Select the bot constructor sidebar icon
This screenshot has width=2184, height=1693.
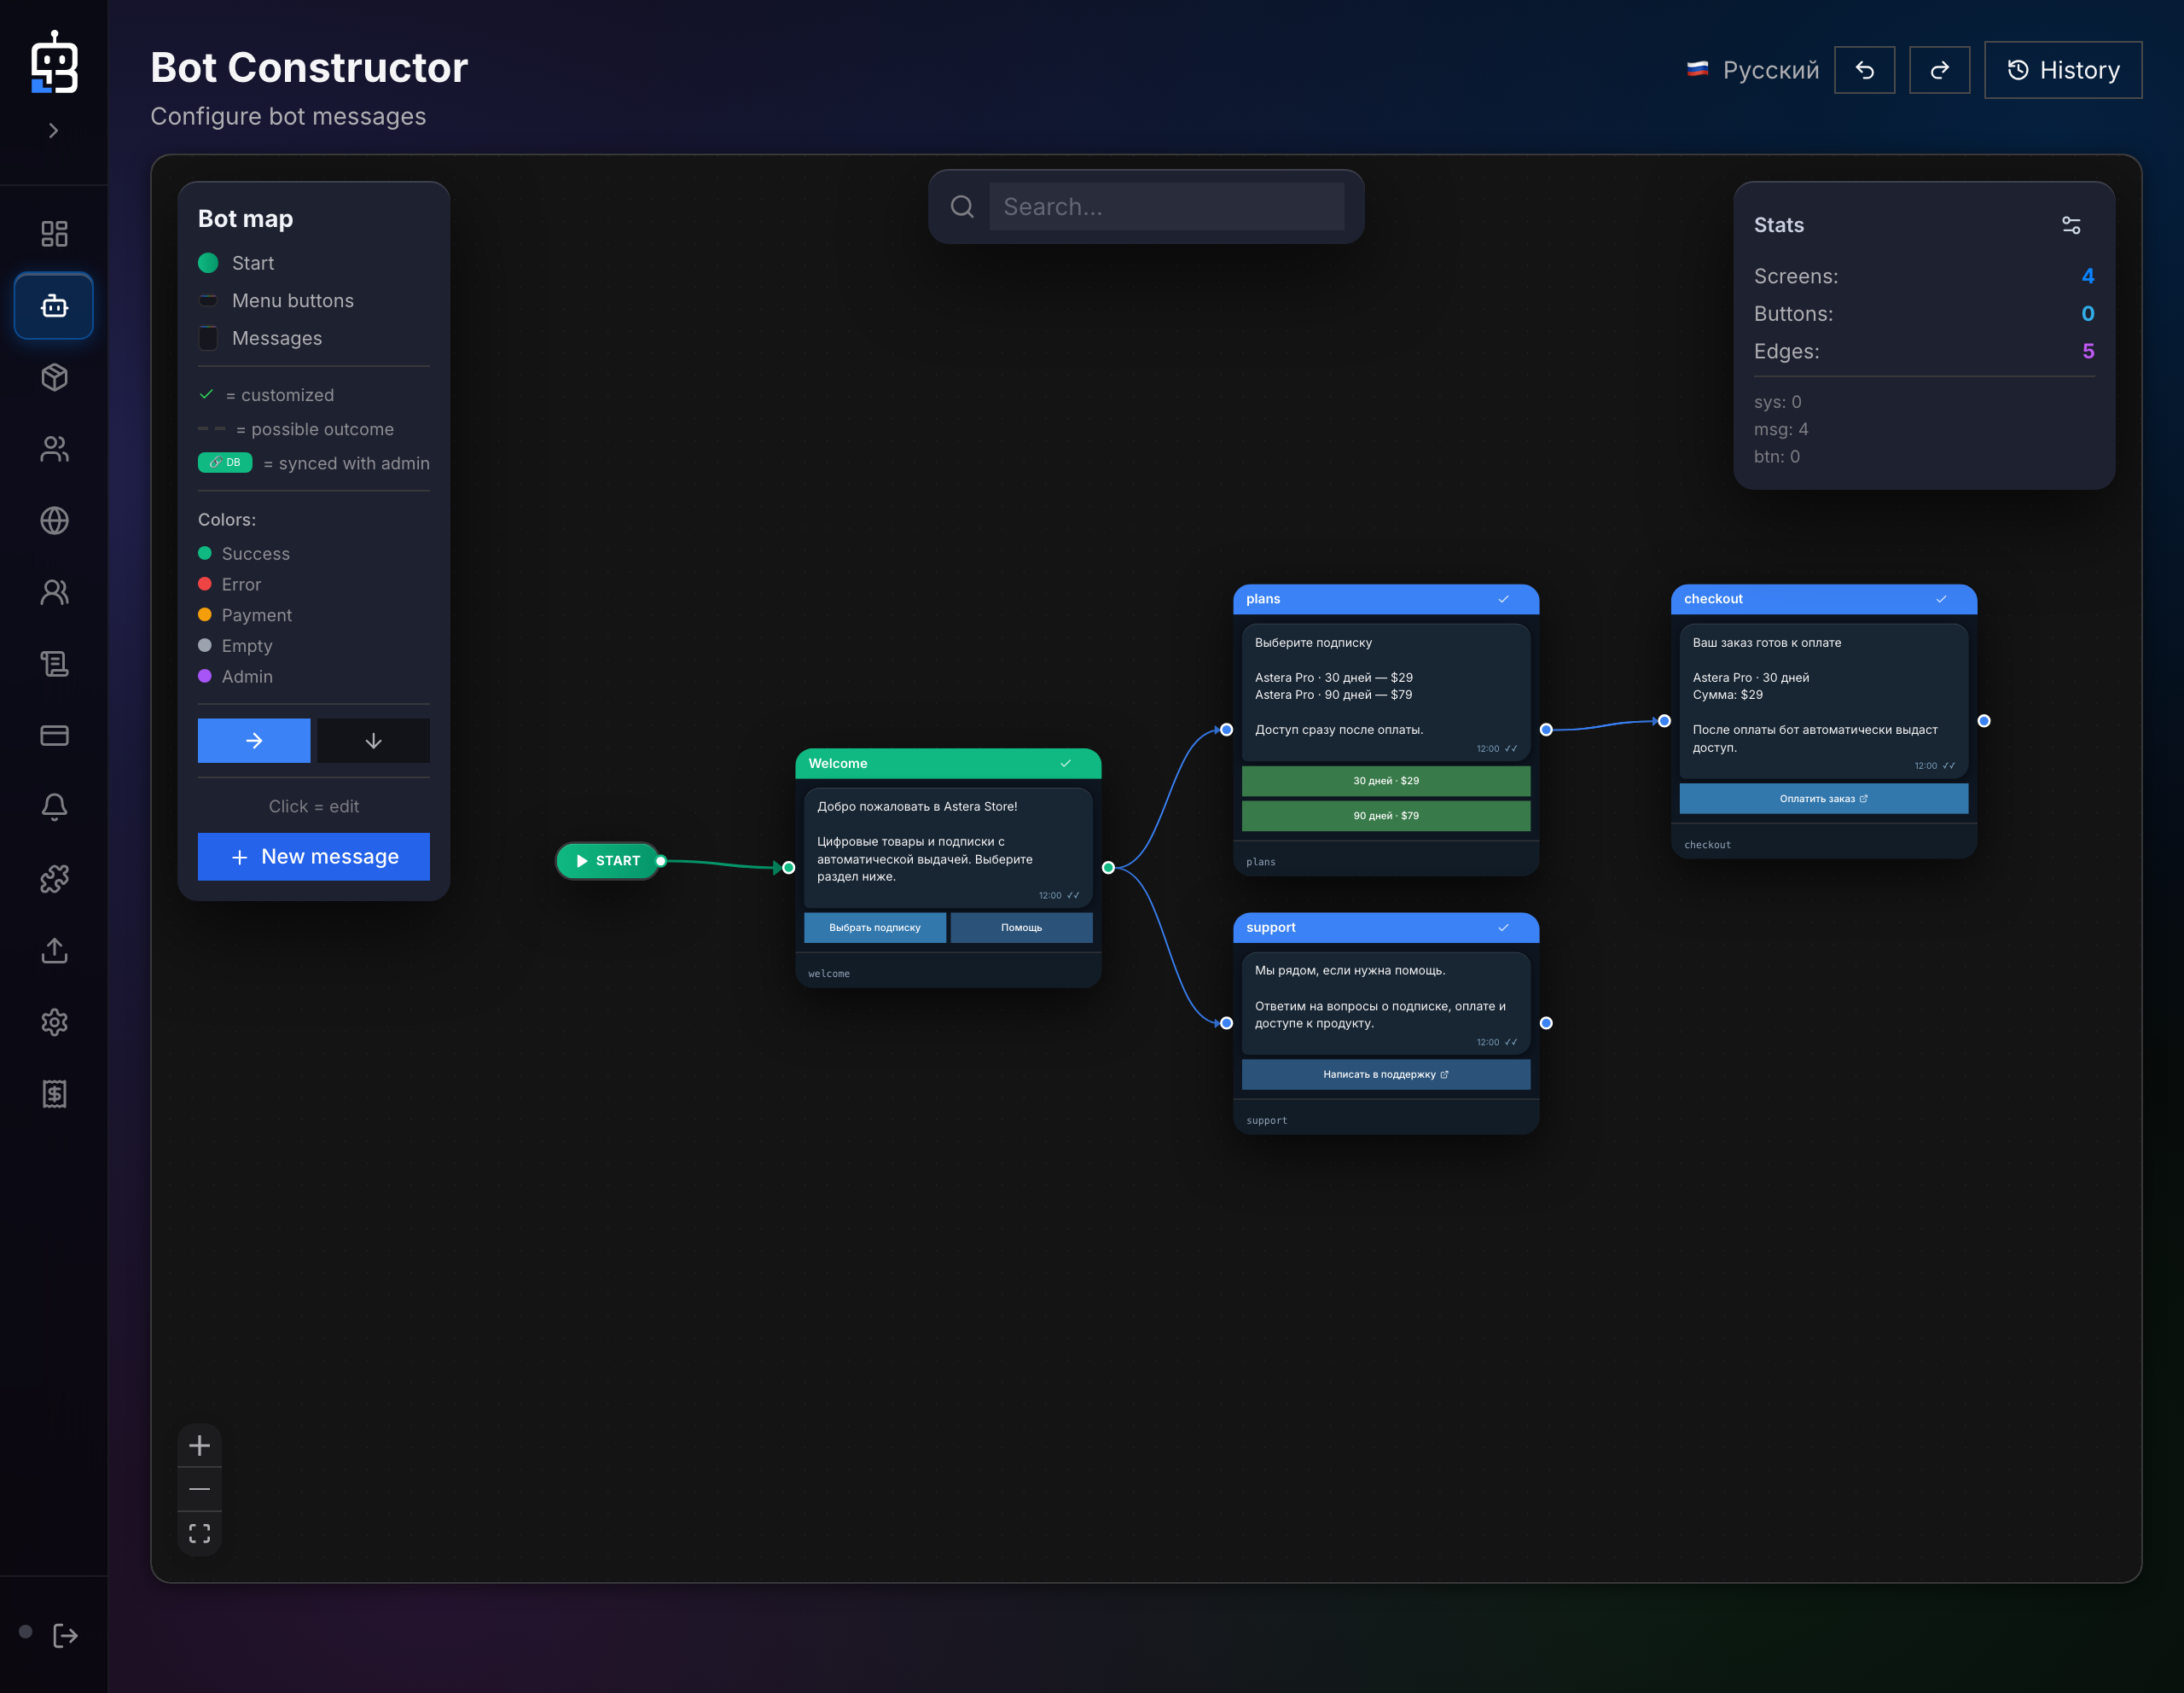[x=54, y=306]
